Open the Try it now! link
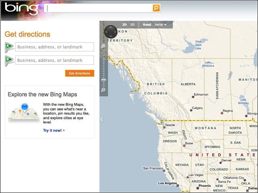 click(54, 130)
